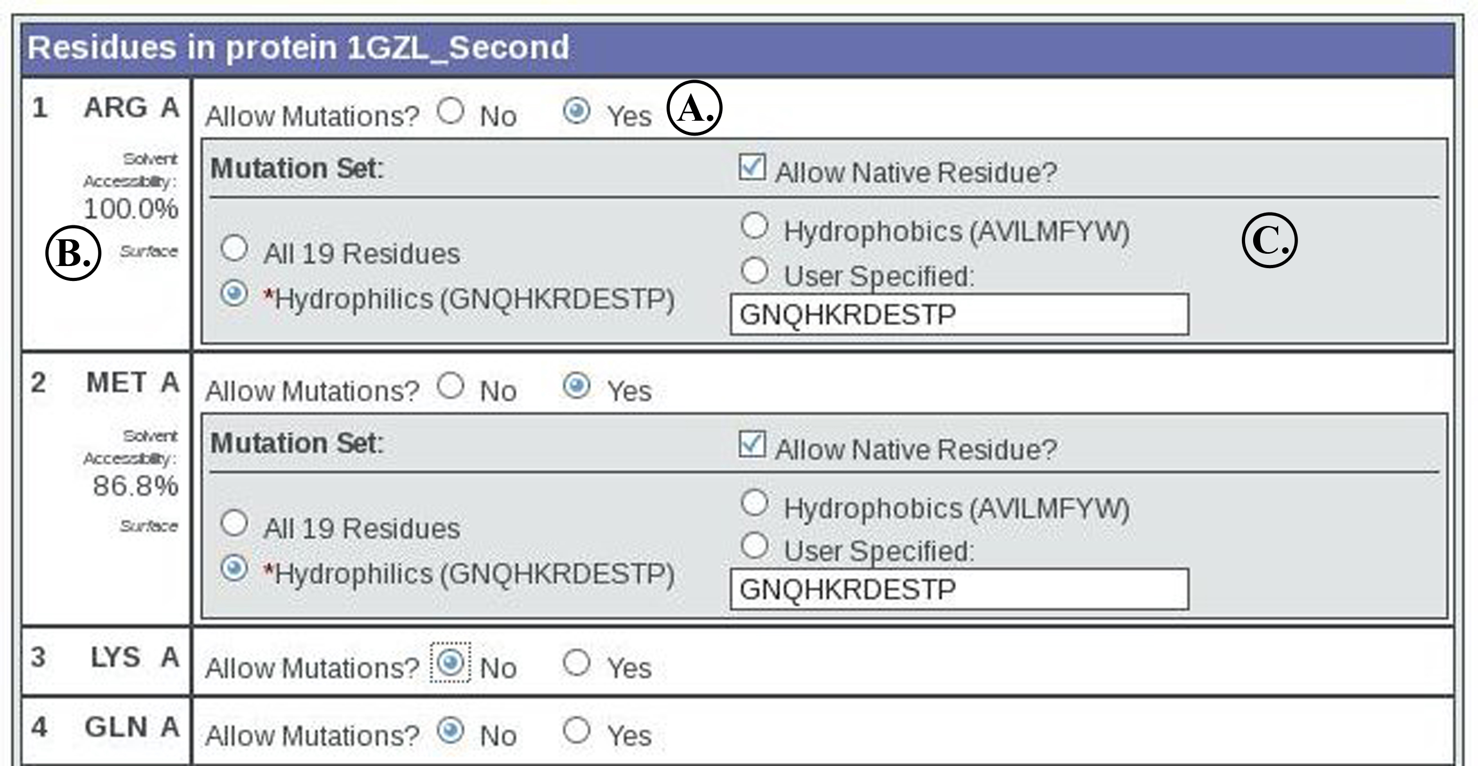Toggle Allow Native Residue for ARG

tap(752, 168)
